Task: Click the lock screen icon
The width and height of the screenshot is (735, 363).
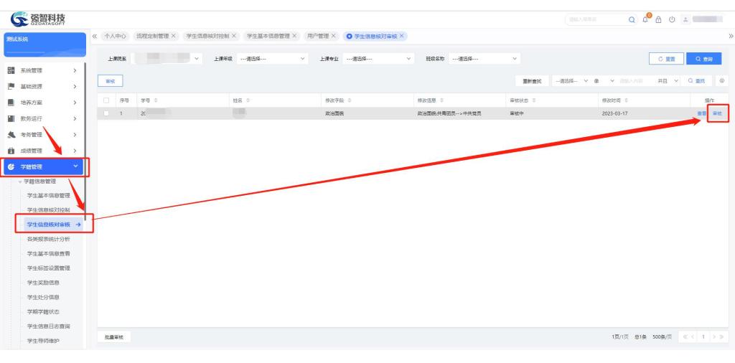Action: (659, 19)
